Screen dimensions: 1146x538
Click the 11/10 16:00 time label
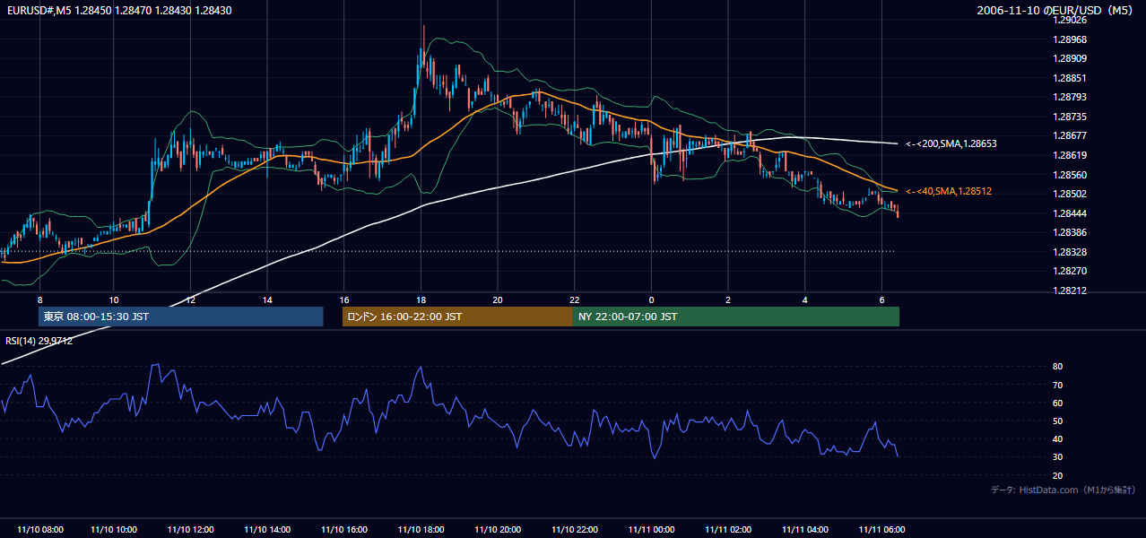(344, 529)
